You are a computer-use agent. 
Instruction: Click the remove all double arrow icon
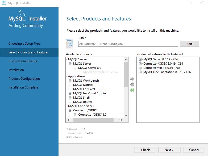coord(132,90)
